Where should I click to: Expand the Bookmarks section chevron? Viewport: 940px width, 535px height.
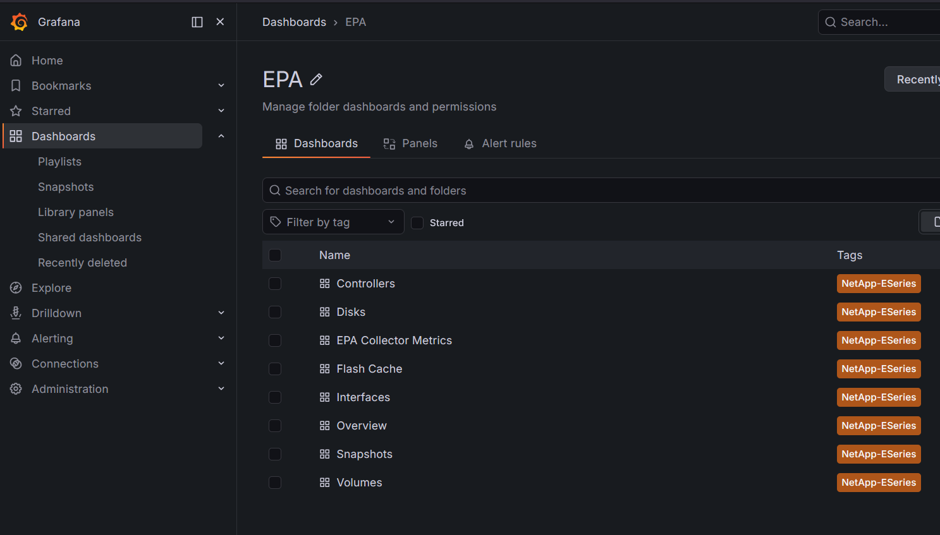coord(221,85)
